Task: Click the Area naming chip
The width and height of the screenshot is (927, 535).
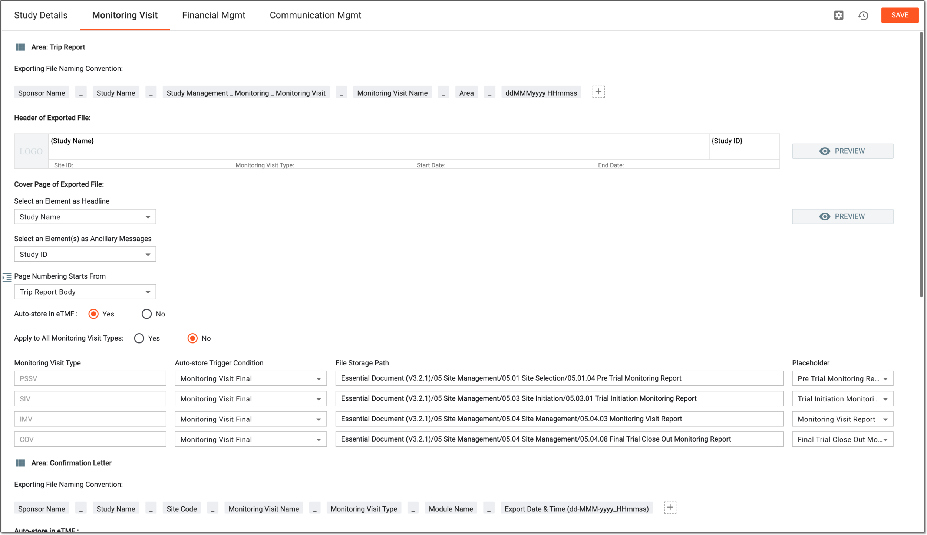Action: click(x=466, y=93)
